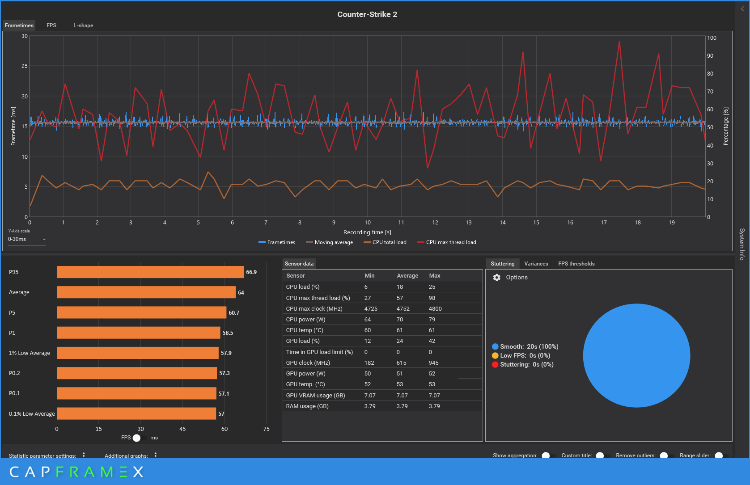Enable Custom title switch
Screen dimensions: 750x485
603,455
